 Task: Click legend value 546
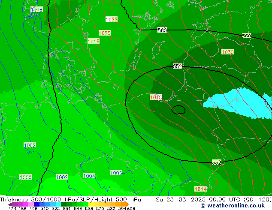click(78, 208)
